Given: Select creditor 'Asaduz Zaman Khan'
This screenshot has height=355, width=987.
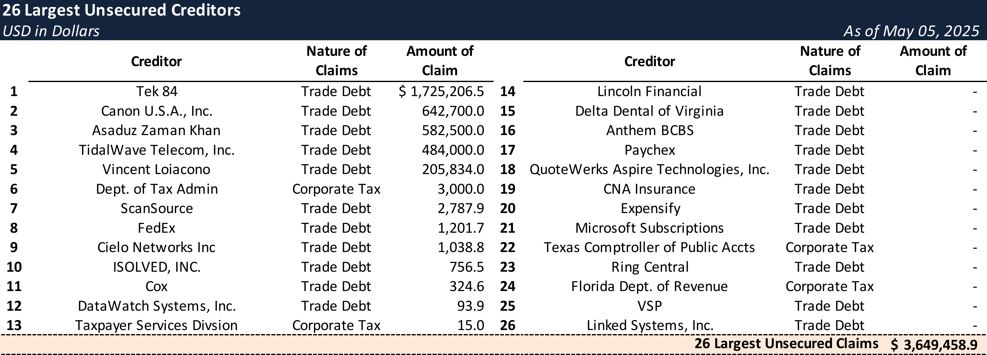Looking at the screenshot, I should [x=156, y=130].
